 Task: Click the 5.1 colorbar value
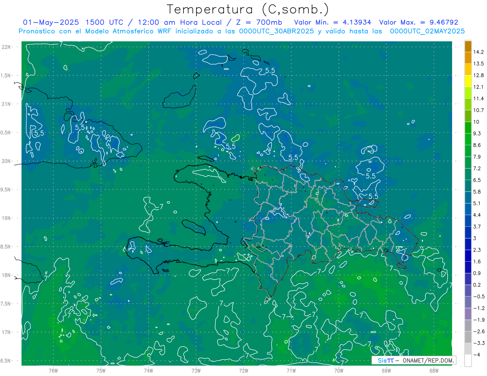point(477,203)
